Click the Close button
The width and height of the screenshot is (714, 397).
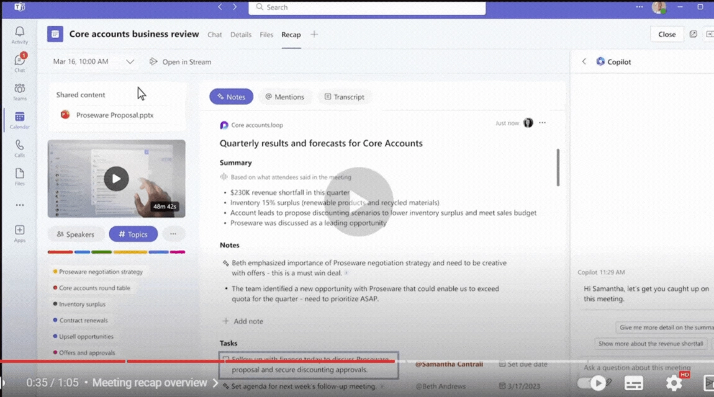pos(667,34)
